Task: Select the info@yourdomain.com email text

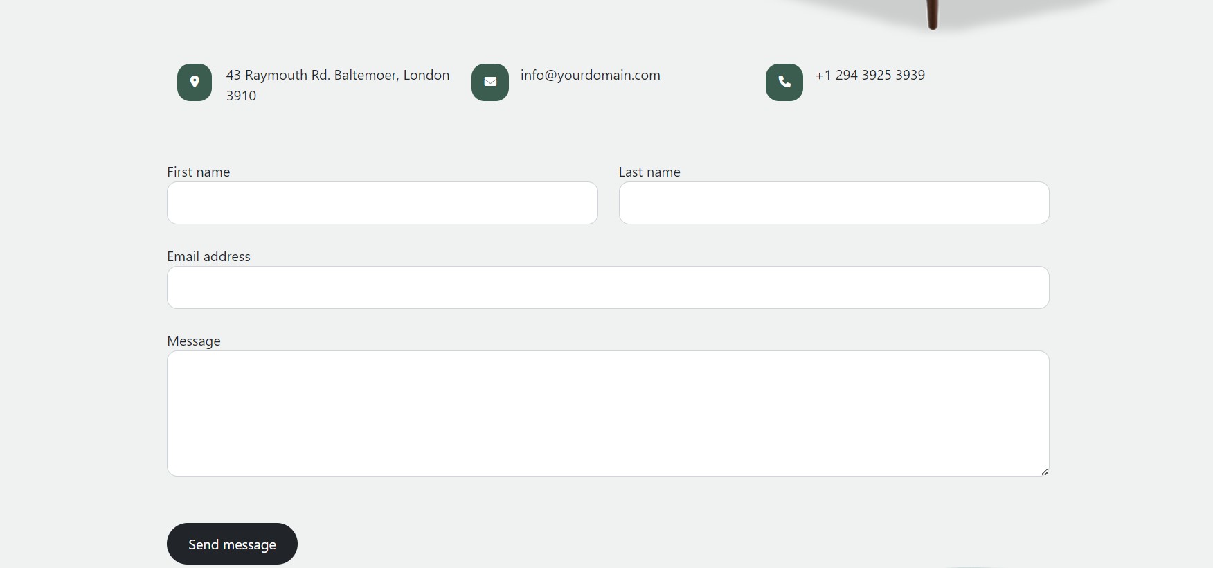Action: pyautogui.click(x=590, y=75)
